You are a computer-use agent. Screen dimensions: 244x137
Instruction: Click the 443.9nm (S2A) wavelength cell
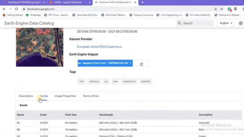coord(118,123)
